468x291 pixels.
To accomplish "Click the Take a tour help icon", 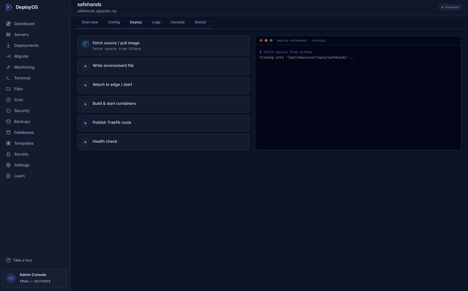I will (x=8, y=260).
